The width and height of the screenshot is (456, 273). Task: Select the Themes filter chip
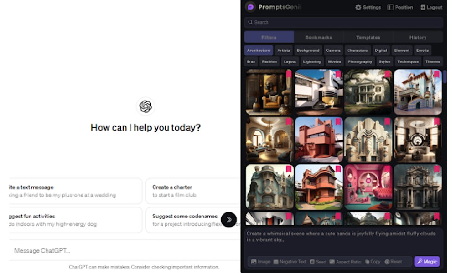click(x=433, y=61)
